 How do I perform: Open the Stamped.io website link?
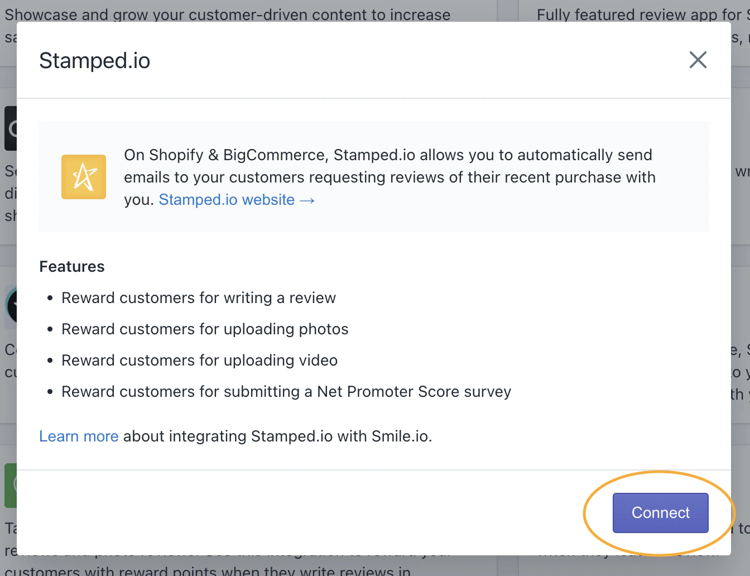point(227,200)
